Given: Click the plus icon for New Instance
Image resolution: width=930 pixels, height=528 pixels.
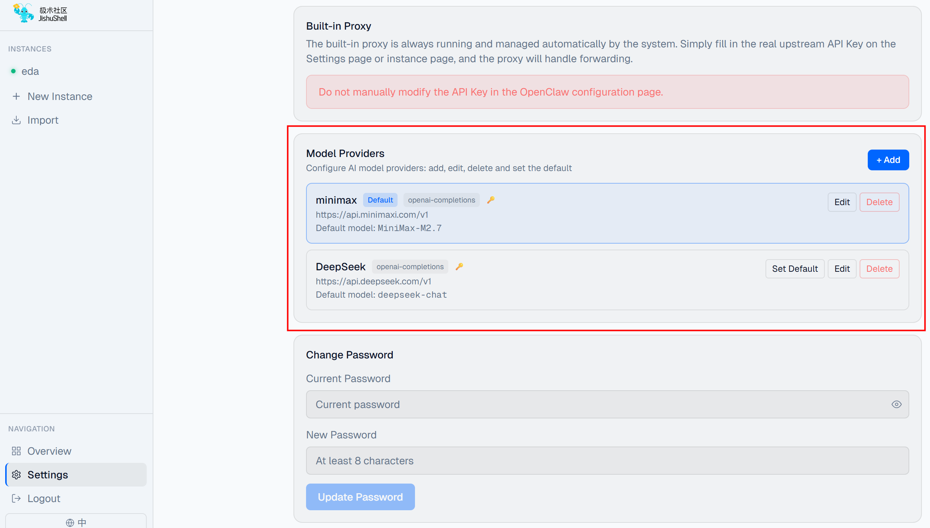Looking at the screenshot, I should [x=16, y=96].
